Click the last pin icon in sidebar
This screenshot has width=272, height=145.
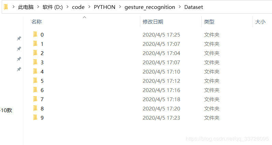pyautogui.click(x=19, y=69)
